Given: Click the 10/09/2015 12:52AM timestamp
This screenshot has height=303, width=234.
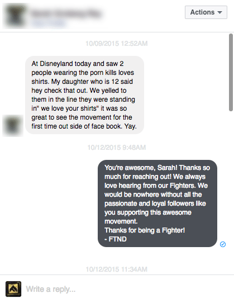Looking at the screenshot, I should (116, 44).
